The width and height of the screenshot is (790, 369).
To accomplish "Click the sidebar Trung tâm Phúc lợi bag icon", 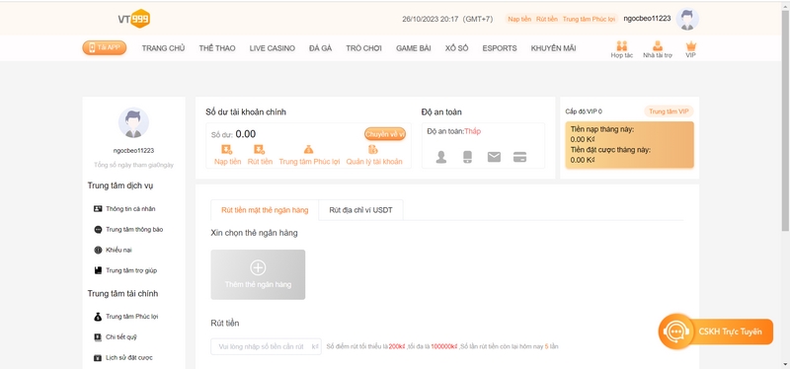I will pyautogui.click(x=98, y=317).
